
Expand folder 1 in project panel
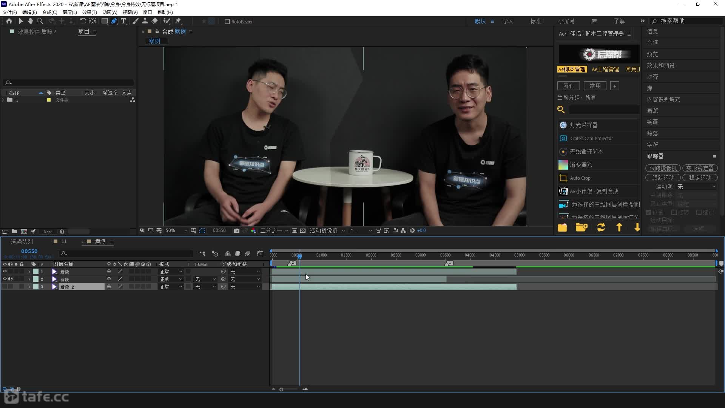(3, 100)
